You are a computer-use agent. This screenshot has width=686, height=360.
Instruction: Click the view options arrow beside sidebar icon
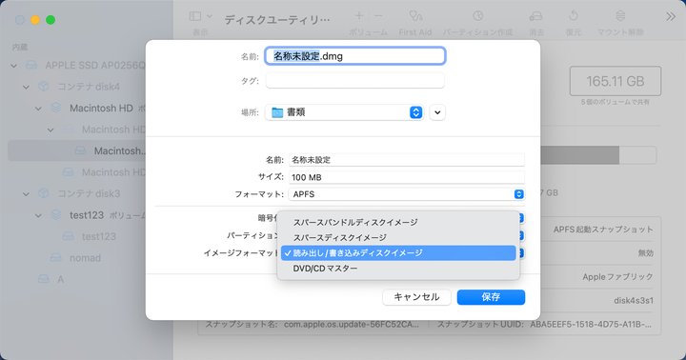click(x=210, y=16)
